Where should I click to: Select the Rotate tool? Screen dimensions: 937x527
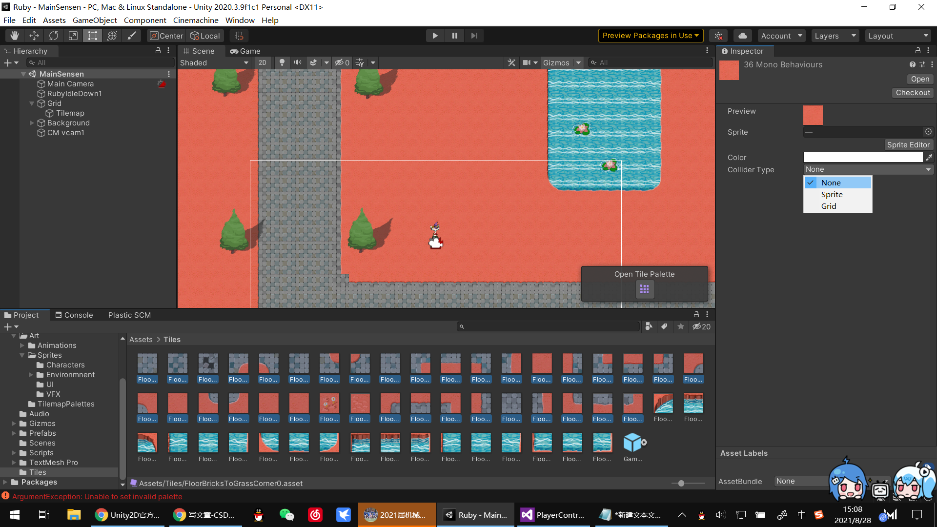[x=53, y=35]
